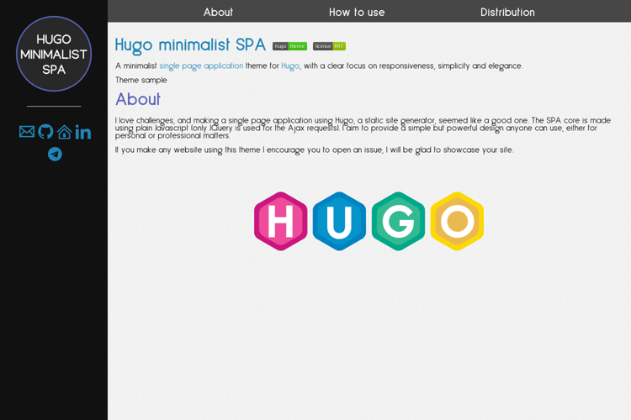Screen dimensions: 631x420
Task: Click the pink H hexagon logo
Action: (x=280, y=221)
